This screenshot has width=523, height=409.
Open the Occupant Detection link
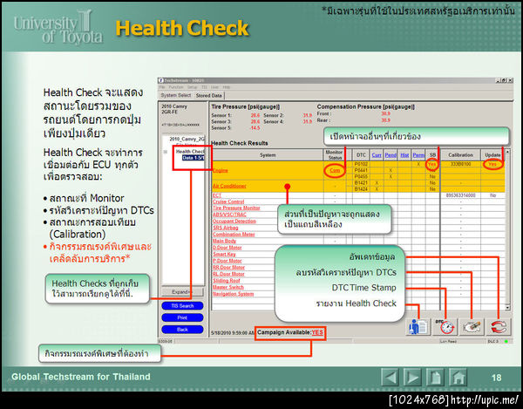click(x=234, y=222)
